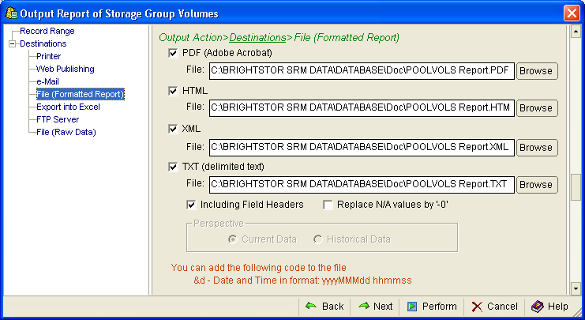
Task: Open the e-Mail destination
Action: coord(47,81)
